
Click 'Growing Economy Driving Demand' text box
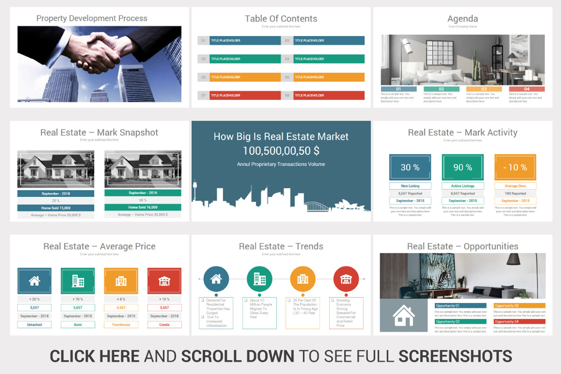[x=346, y=313]
